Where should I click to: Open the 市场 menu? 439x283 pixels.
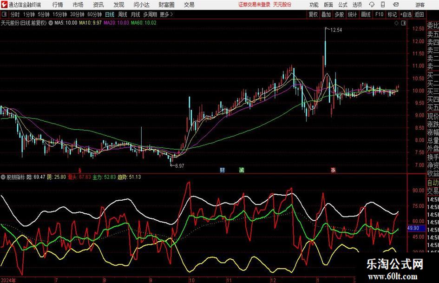click(78, 5)
